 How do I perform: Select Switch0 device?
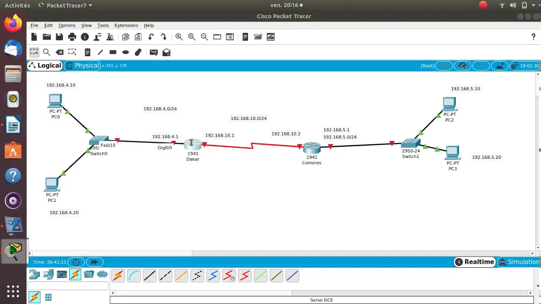(x=99, y=141)
